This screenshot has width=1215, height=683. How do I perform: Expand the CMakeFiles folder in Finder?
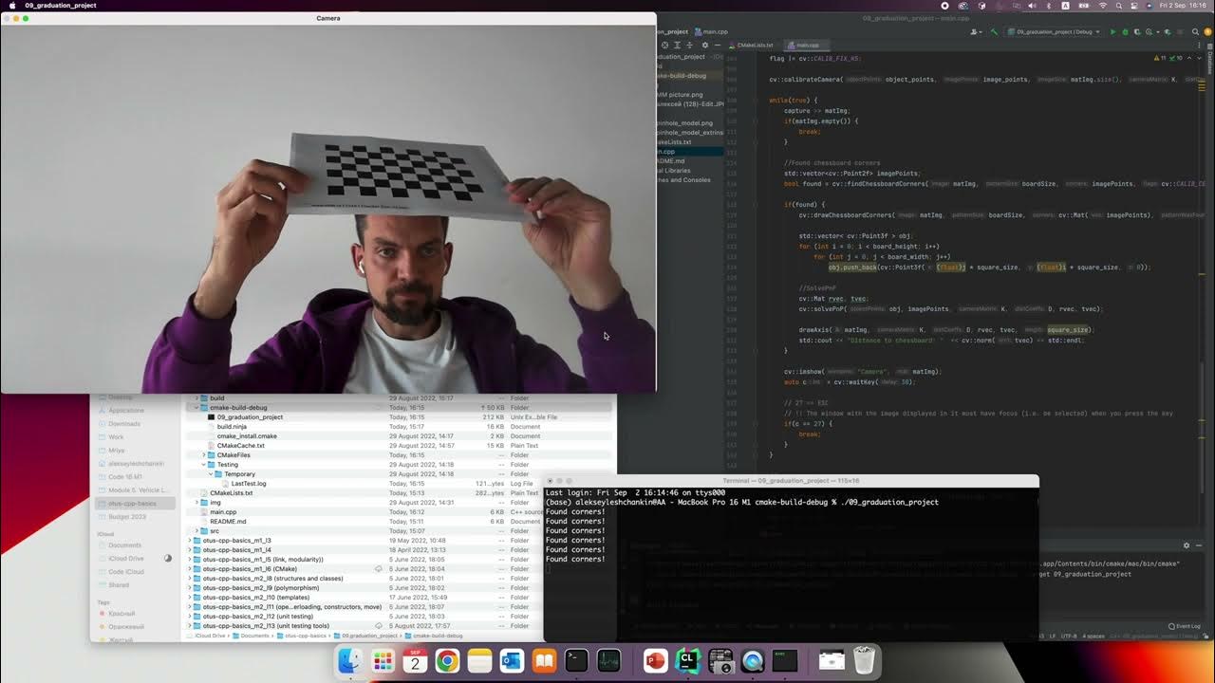[204, 455]
